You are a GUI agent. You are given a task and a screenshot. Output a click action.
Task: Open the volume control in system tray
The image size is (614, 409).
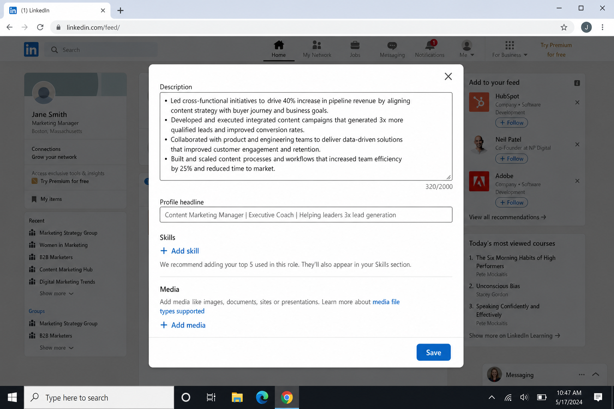point(524,397)
